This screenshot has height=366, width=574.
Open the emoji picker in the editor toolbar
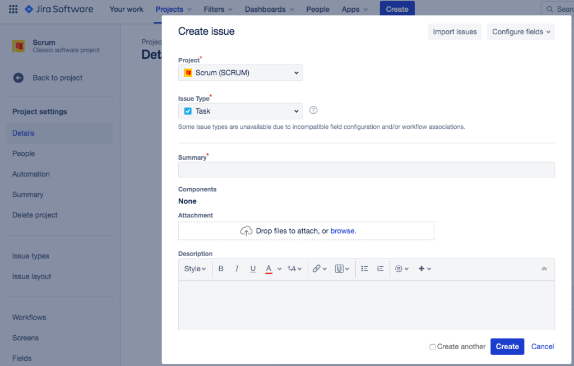[400, 268]
